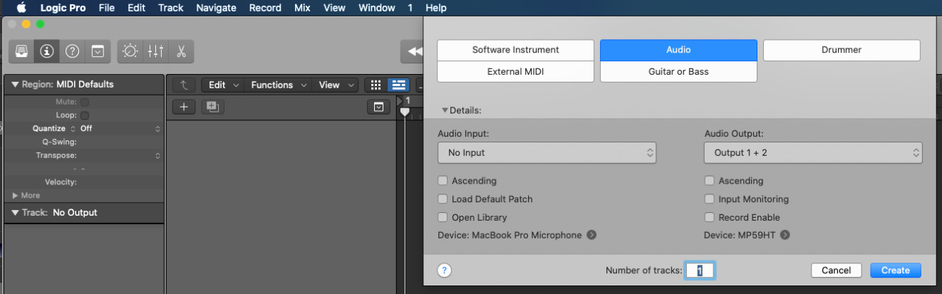The width and height of the screenshot is (942, 294).
Task: Open info arrow next to MacBook Pro Microphone
Action: tap(591, 235)
